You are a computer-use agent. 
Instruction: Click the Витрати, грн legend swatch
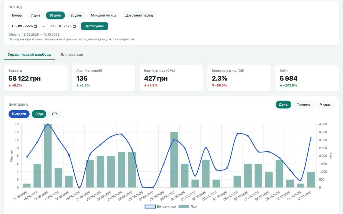coord(150,207)
